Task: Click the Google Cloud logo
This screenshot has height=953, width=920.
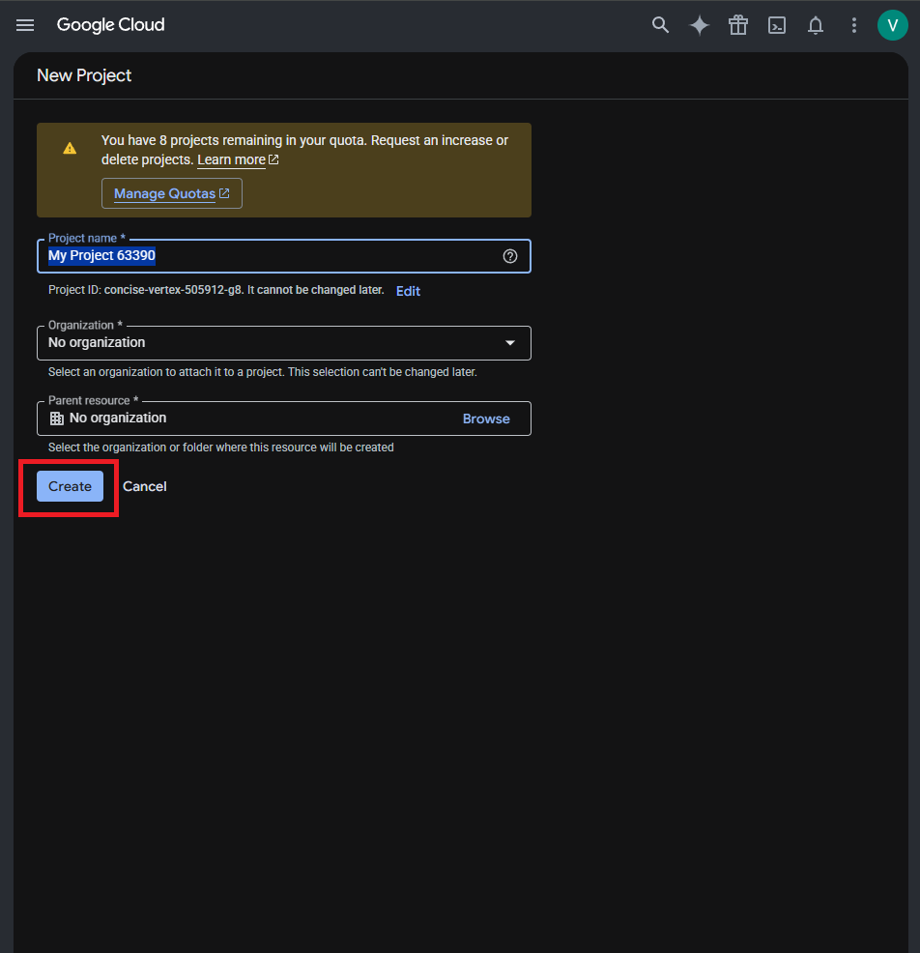Action: (110, 25)
